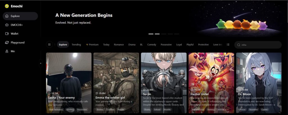Image resolution: width=288 pixels, height=115 pixels.
Task: Click Captor tag on Dr. Moon card
Action: coord(264,109)
